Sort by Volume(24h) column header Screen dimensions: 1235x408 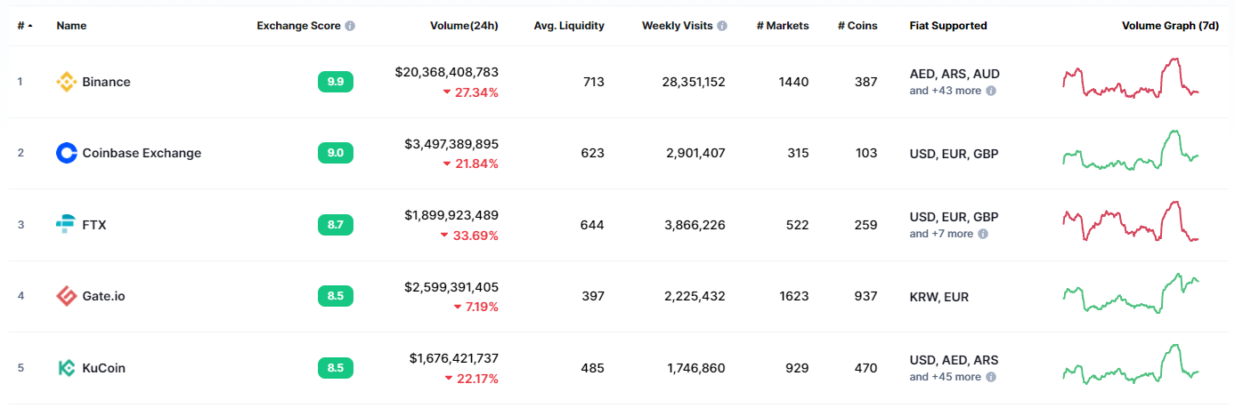tap(464, 26)
